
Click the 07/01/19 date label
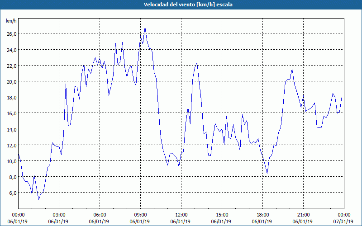point(343,221)
